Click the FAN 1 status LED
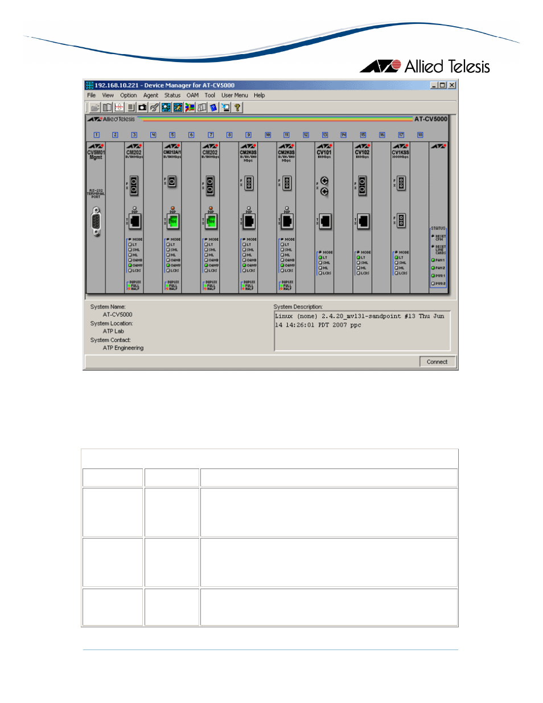Viewport: 543px width, 703px height. coord(433,260)
